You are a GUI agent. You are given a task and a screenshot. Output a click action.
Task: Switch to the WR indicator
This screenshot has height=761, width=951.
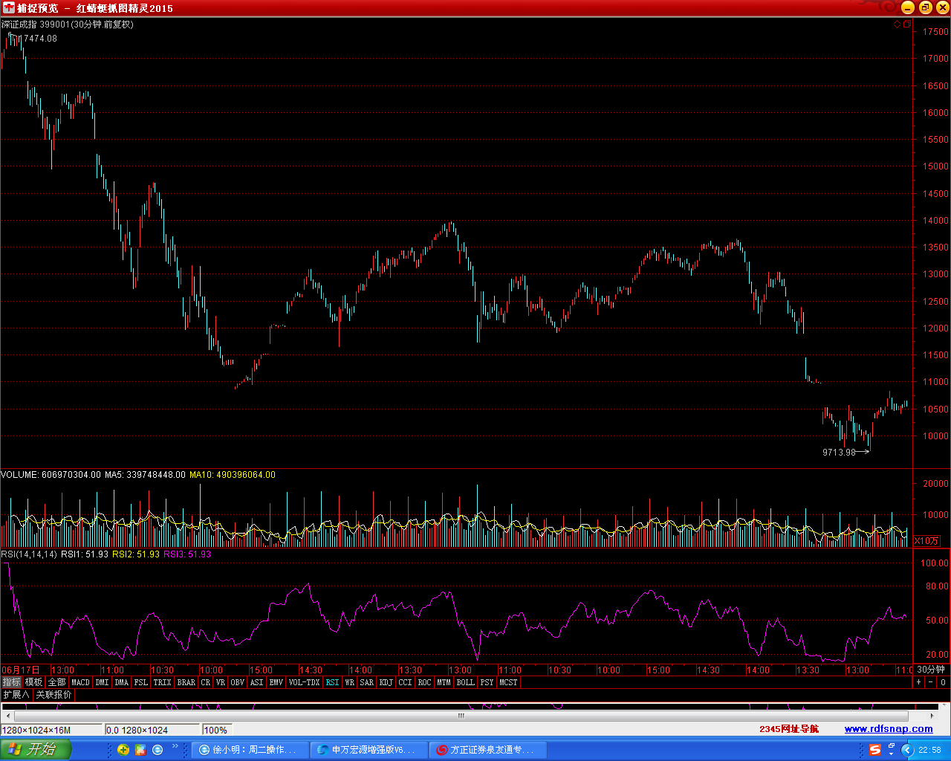350,682
